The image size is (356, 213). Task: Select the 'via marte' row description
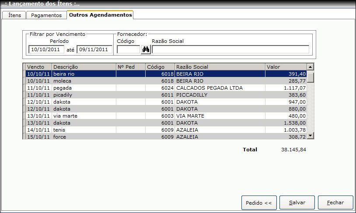tap(84, 116)
